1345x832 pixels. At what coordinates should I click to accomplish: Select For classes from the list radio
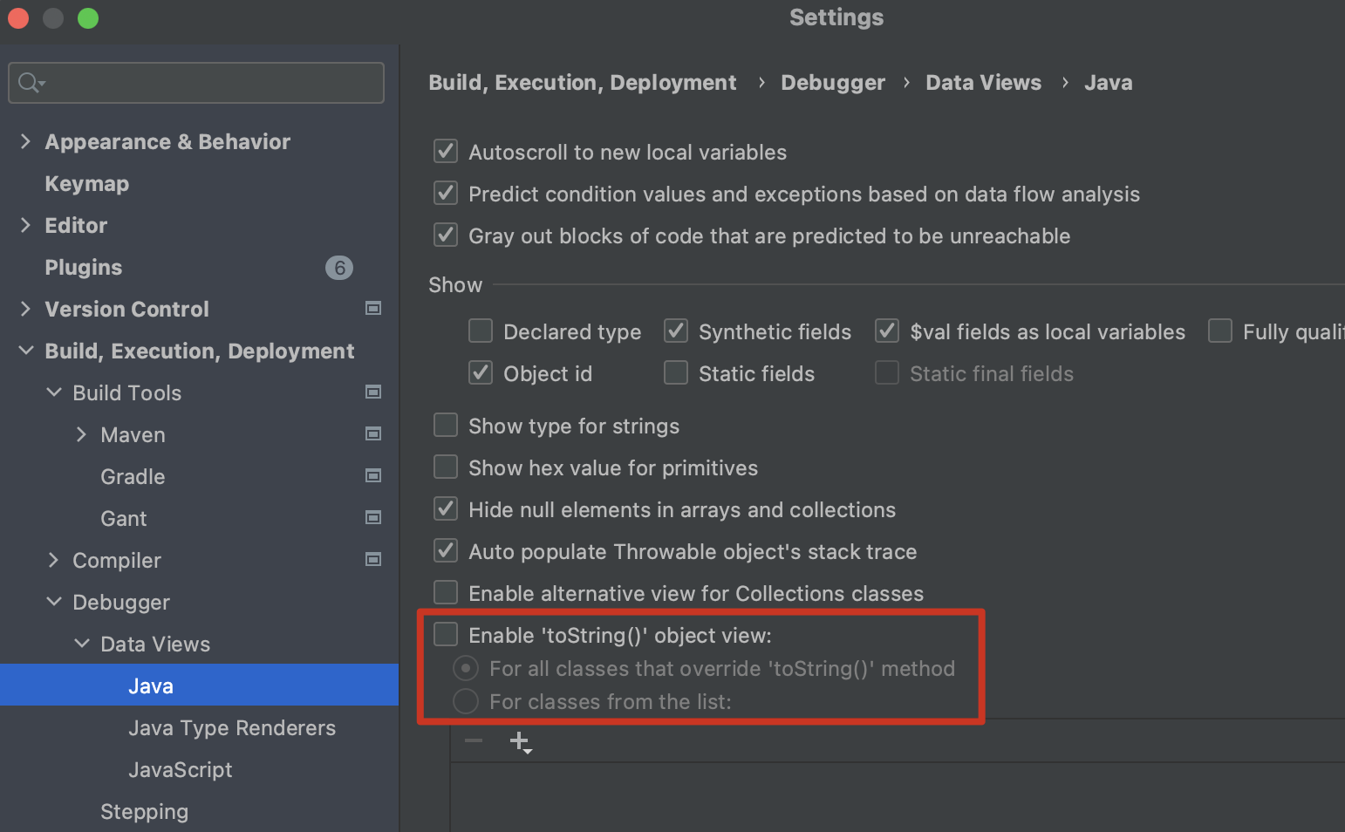466,701
